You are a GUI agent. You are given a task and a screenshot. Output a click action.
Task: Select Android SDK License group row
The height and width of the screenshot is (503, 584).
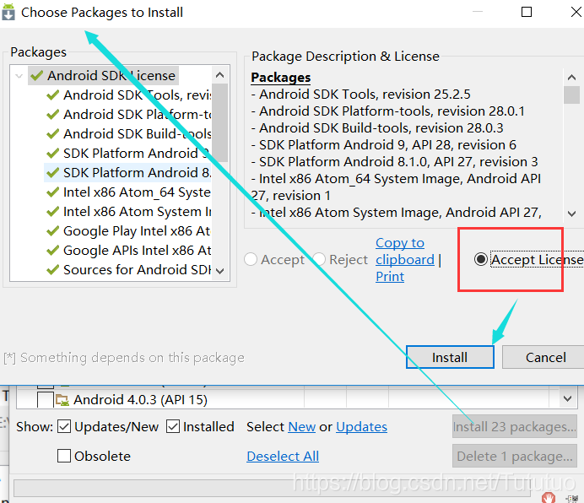pyautogui.click(x=103, y=76)
